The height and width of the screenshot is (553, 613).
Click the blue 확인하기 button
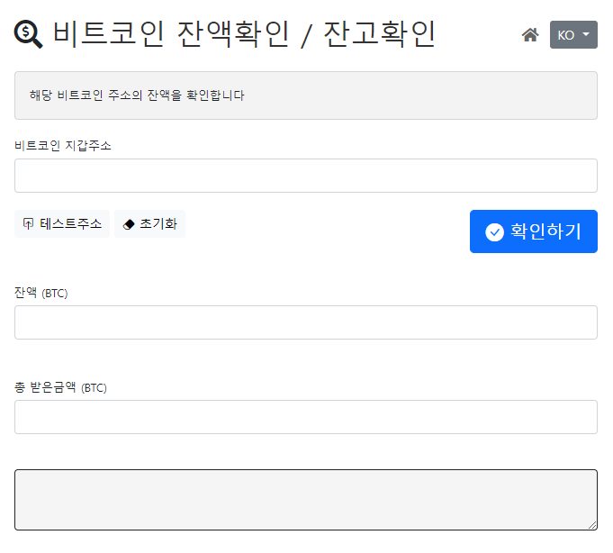click(533, 231)
